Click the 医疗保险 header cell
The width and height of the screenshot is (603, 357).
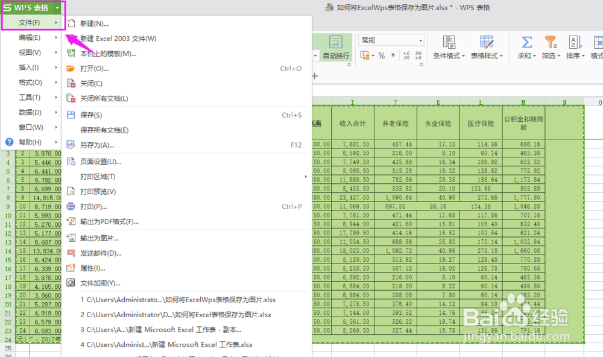coord(481,123)
